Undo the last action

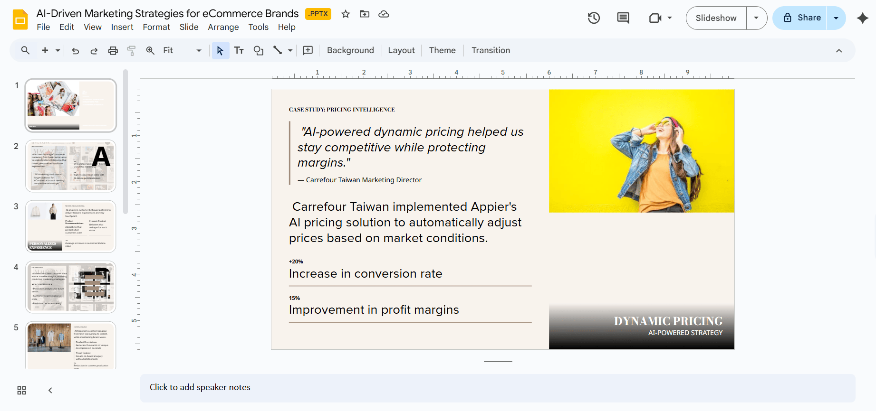click(75, 50)
